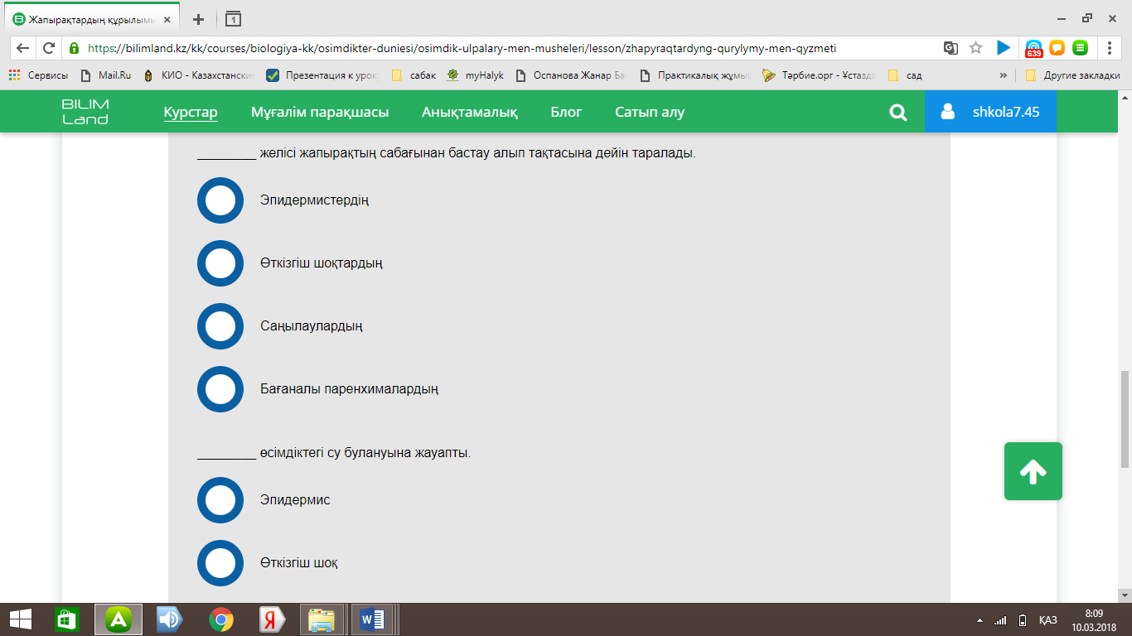Click the orange chat bubble extension icon
The height and width of the screenshot is (636, 1132).
pos(1057,48)
